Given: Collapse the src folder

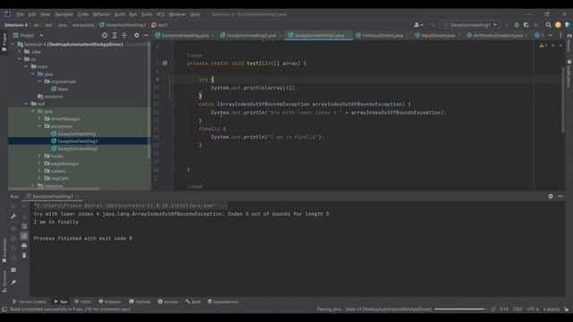Looking at the screenshot, I should [x=20, y=59].
